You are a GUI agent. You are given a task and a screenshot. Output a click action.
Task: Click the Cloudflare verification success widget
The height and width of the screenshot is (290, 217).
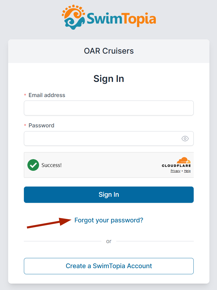coord(108,165)
